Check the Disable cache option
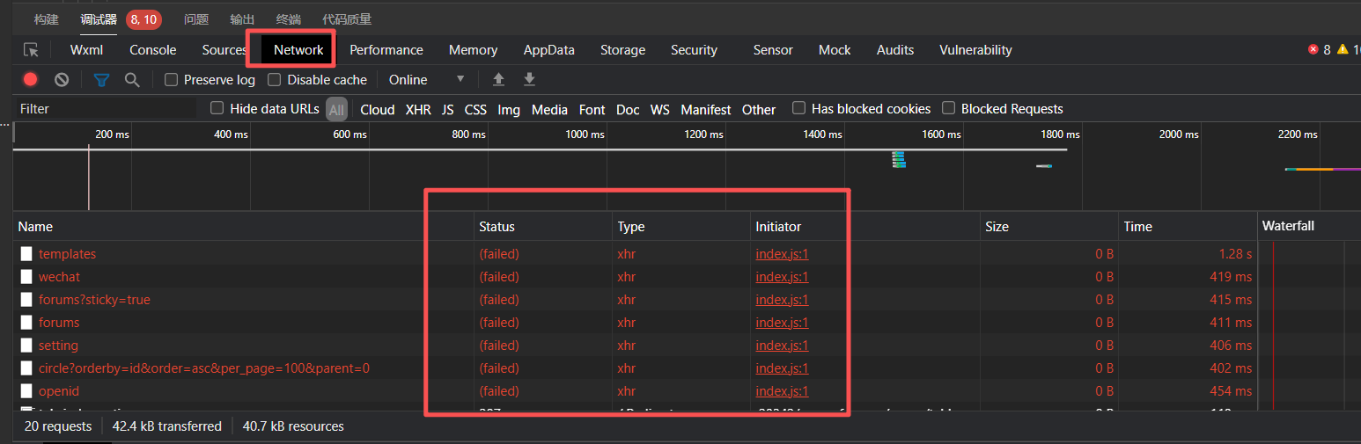Image resolution: width=1361 pixels, height=444 pixels. point(275,80)
